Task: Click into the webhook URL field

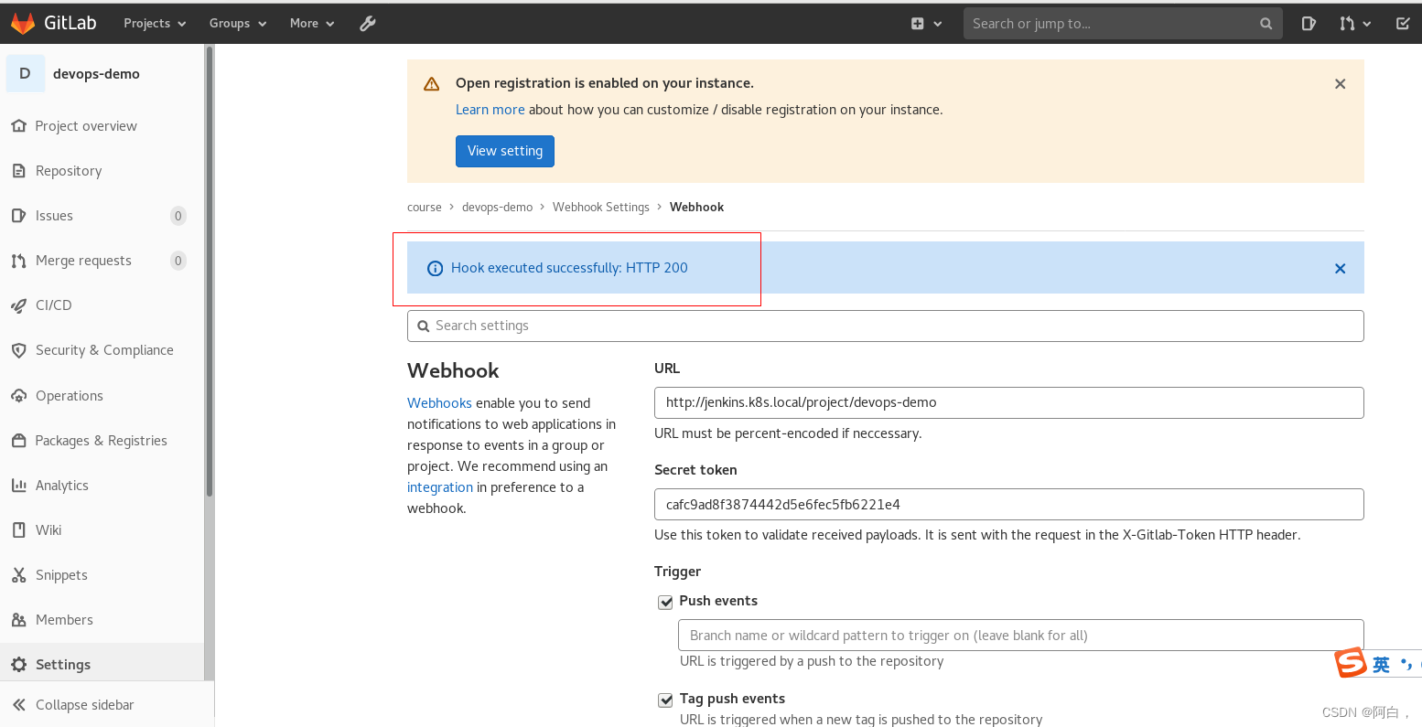Action: (1008, 402)
